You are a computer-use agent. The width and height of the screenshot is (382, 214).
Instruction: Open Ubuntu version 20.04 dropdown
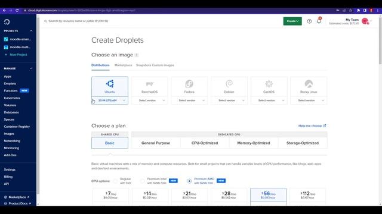[110, 100]
